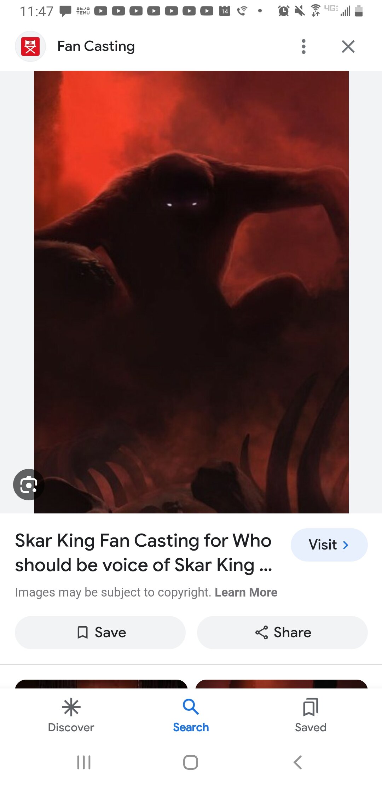Tap the Temu notification icon in status bar
This screenshot has width=382, height=785.
(83, 11)
